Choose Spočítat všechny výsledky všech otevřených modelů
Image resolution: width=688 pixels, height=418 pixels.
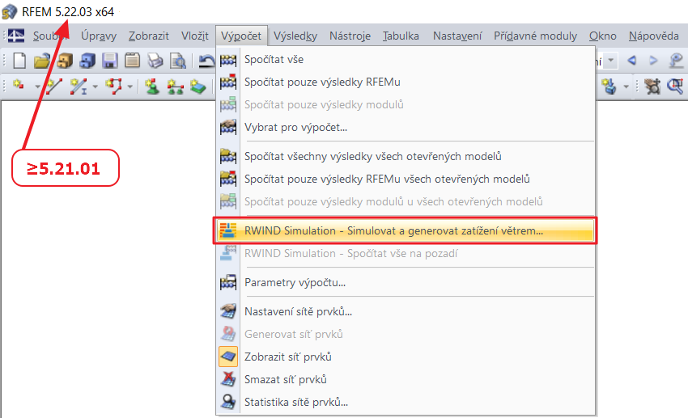point(407,156)
